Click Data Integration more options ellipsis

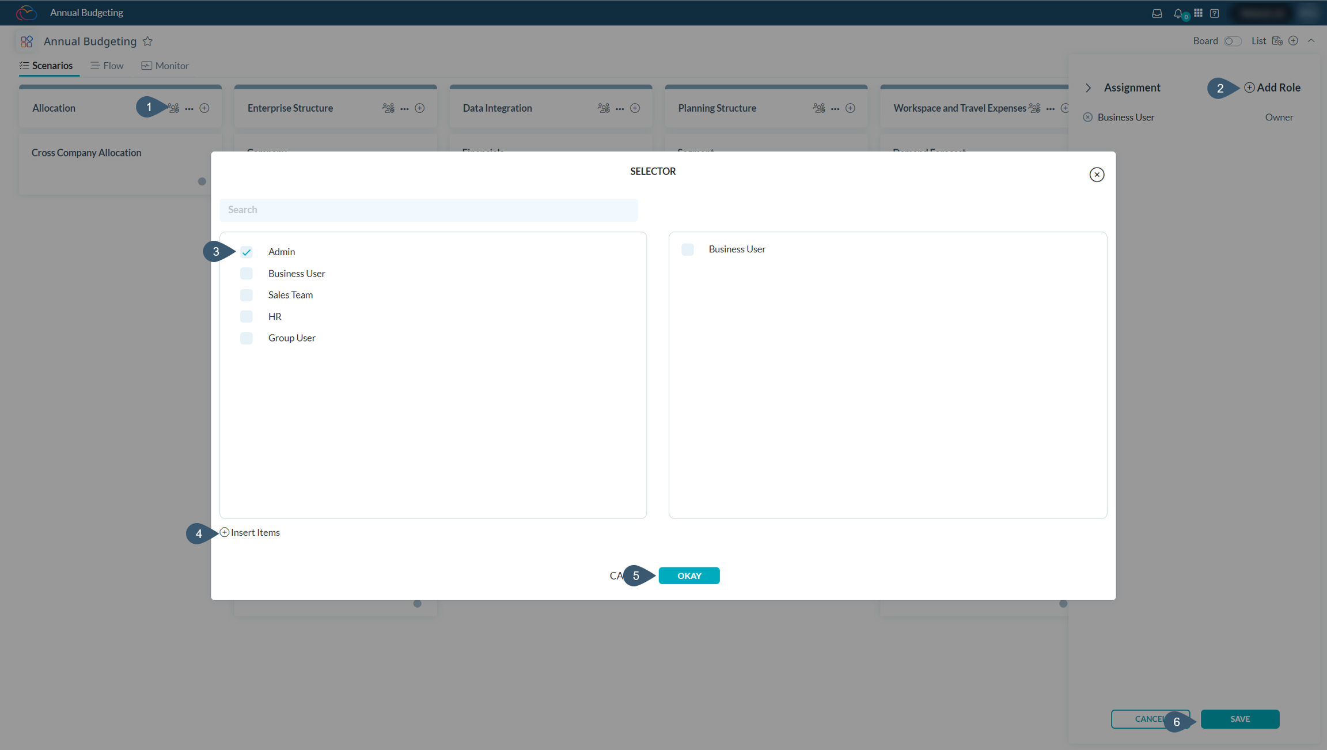tap(620, 108)
